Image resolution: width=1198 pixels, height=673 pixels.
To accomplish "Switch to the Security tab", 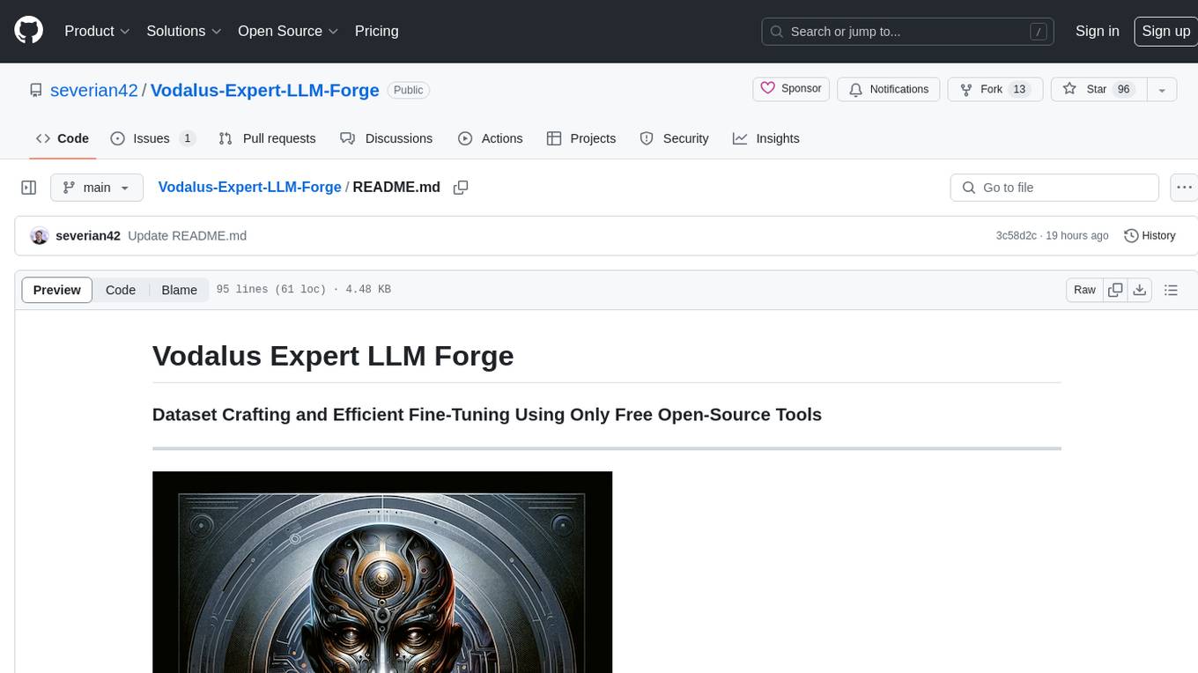I will tap(674, 138).
